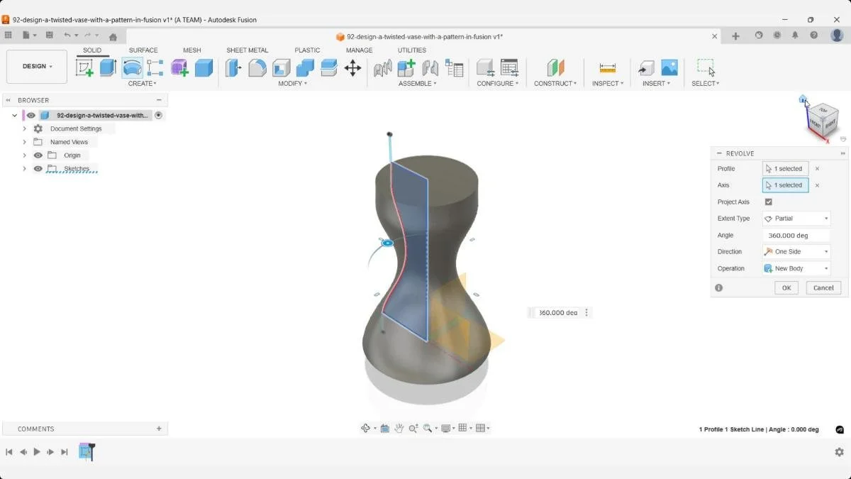
Task: Select the Revolve tool in Create panel
Action: tap(132, 67)
